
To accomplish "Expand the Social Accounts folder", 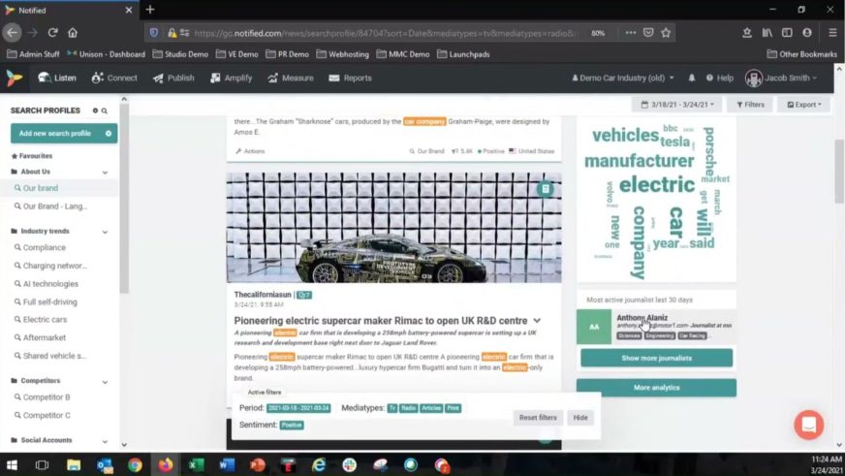I will click(x=105, y=441).
